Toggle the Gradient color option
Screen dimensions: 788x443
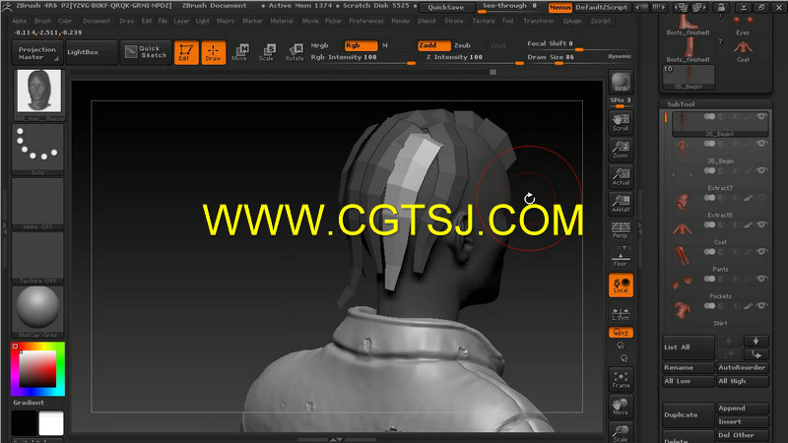29,403
